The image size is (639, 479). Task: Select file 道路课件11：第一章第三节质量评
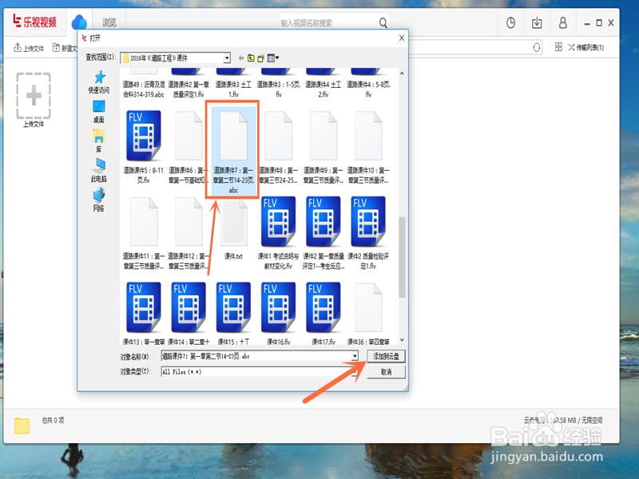144,233
